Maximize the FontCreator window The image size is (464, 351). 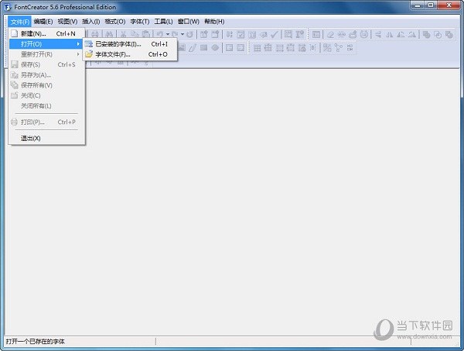[x=431, y=5]
